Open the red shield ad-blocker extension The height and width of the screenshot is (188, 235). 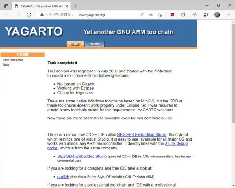pyautogui.click(x=172, y=15)
